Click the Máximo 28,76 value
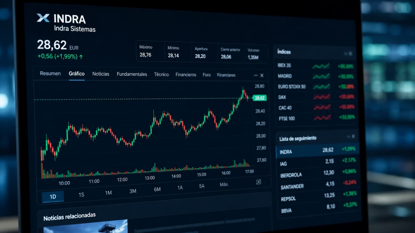The width and height of the screenshot is (415, 233). tap(146, 55)
